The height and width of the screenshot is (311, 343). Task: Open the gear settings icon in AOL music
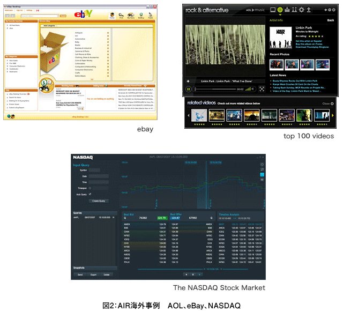tap(301, 10)
